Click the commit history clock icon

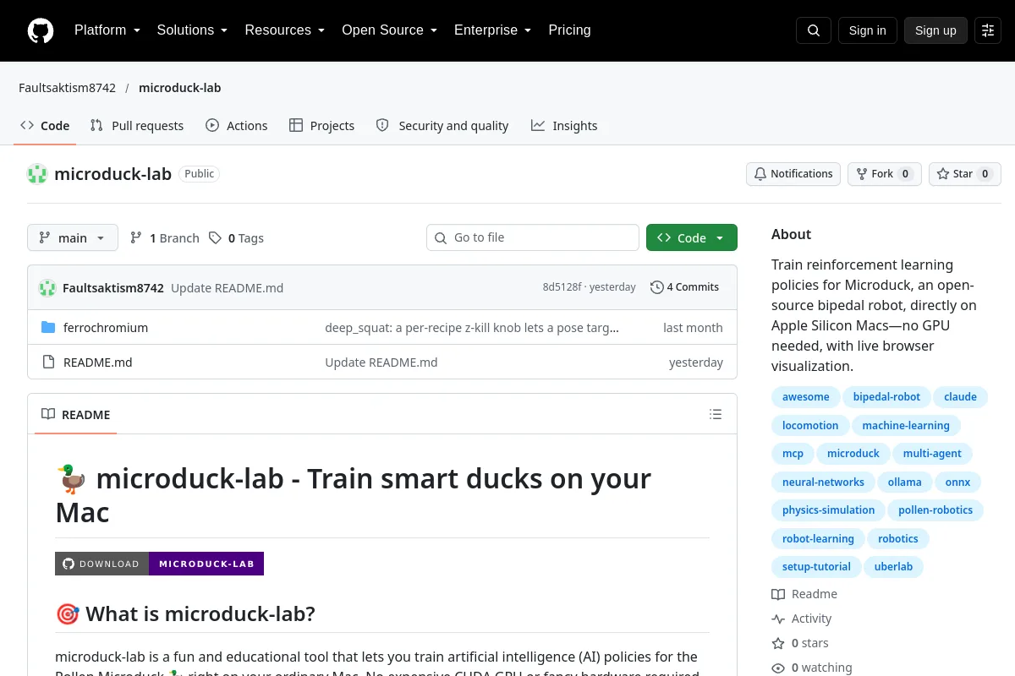tap(656, 287)
